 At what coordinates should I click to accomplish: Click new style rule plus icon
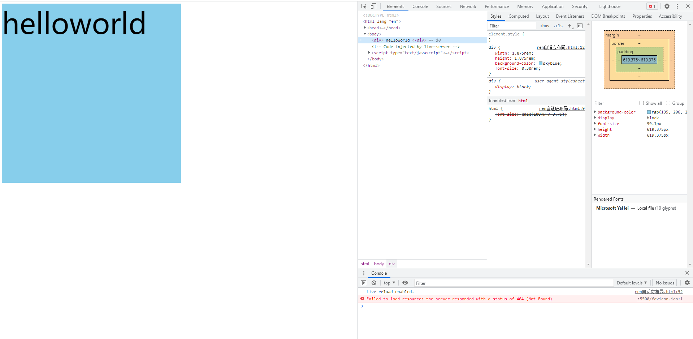(x=570, y=26)
